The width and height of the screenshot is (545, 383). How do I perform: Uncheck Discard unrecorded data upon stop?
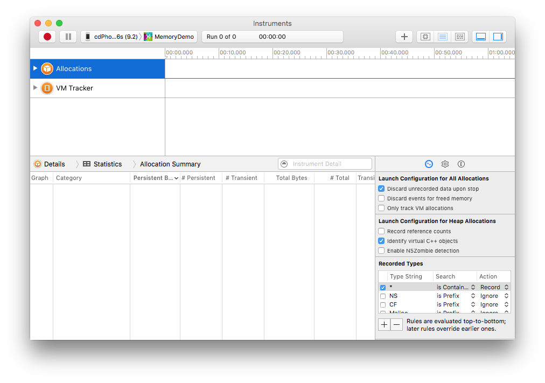(381, 189)
